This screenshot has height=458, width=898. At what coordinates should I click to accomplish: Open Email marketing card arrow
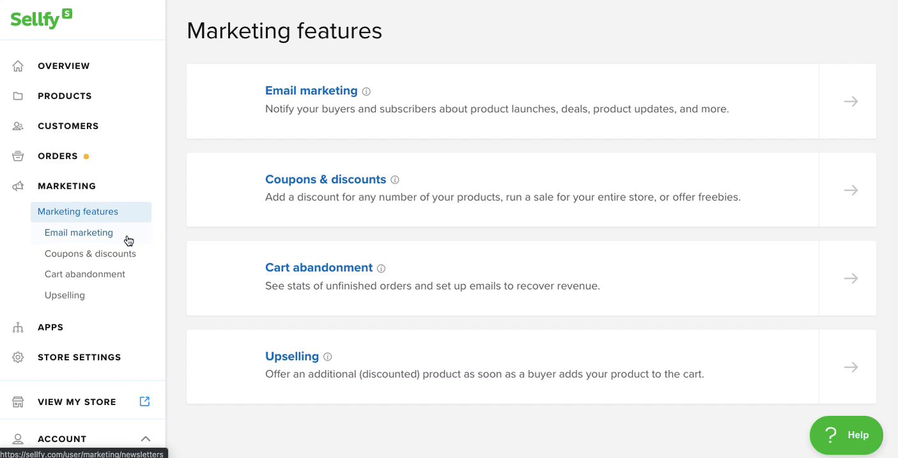pos(850,101)
